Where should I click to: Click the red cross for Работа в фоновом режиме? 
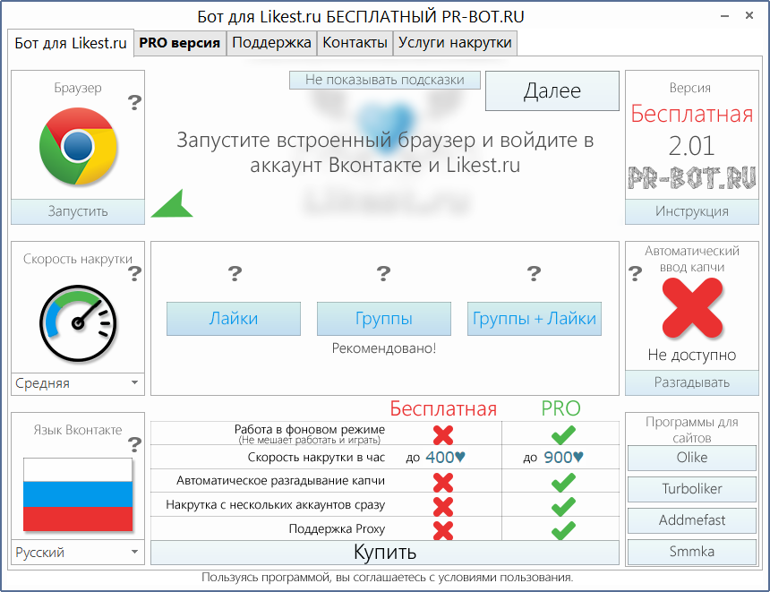443,434
